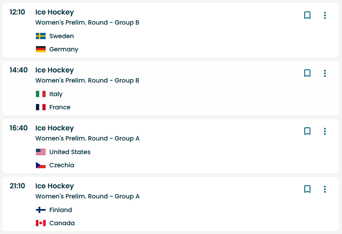
Task: Click the Czechia flag icon
Action: (41, 165)
